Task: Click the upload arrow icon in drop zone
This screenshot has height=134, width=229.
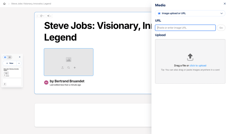Action: [x=190, y=57]
